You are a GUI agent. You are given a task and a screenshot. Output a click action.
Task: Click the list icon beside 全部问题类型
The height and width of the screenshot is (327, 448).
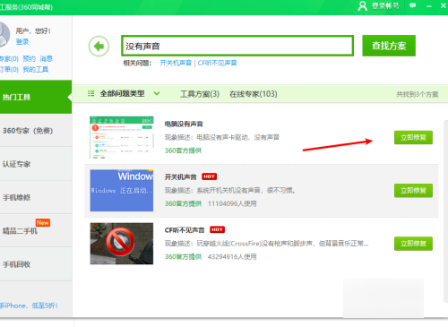pyautogui.click(x=91, y=93)
